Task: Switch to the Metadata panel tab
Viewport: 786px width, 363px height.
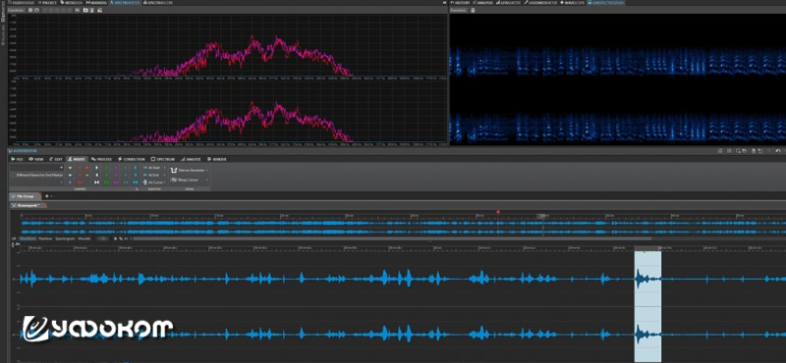Action: [72, 3]
